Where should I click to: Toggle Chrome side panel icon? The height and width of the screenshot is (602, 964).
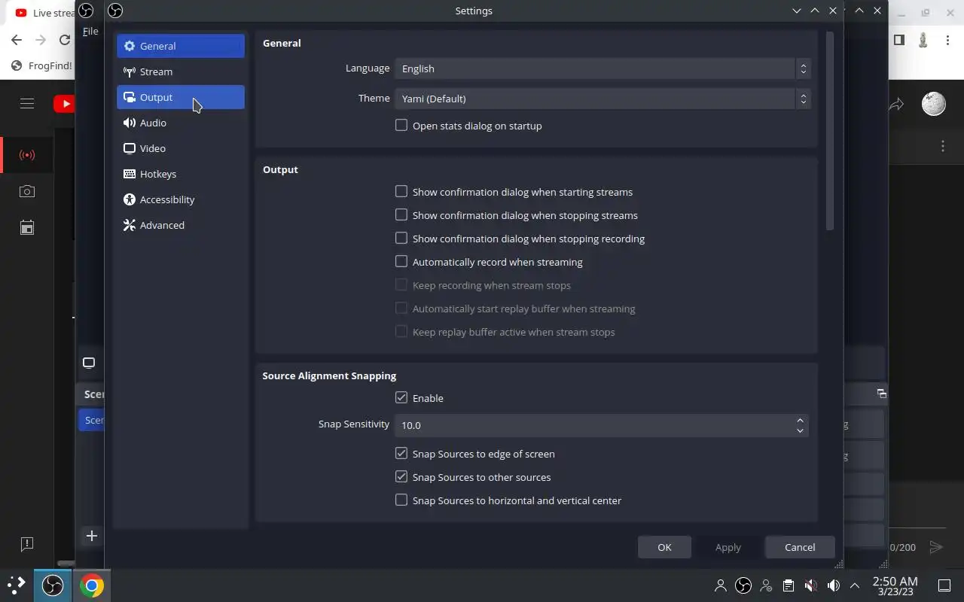click(898, 40)
